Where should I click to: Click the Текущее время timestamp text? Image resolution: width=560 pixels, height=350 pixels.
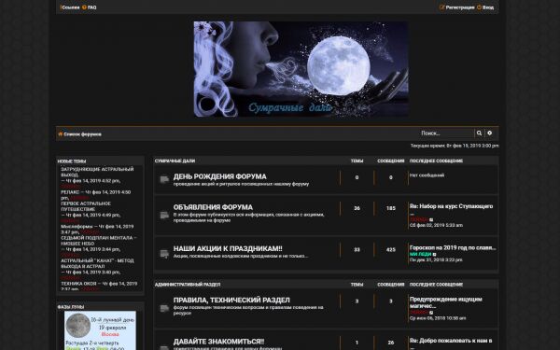pos(455,146)
